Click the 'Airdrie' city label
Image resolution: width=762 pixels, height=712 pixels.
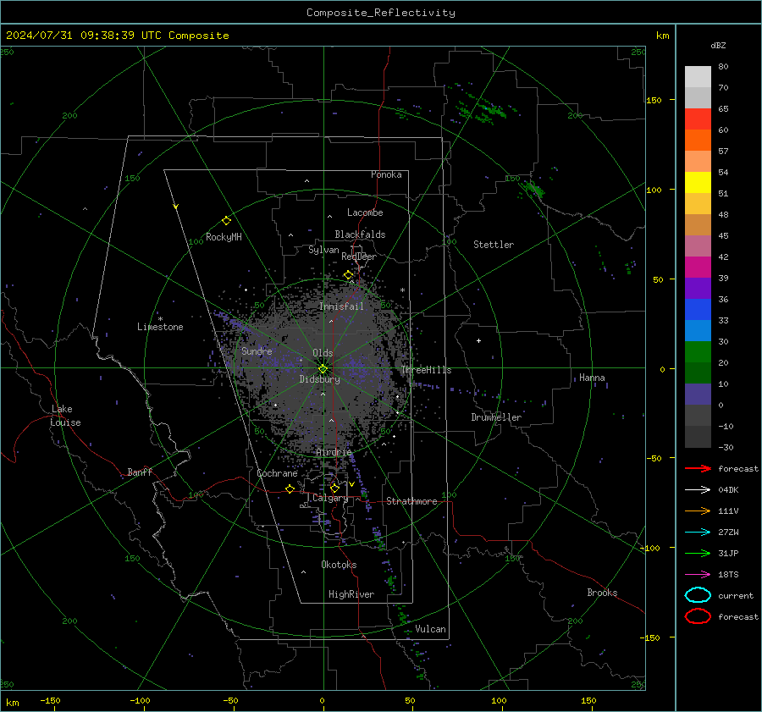pos(334,452)
